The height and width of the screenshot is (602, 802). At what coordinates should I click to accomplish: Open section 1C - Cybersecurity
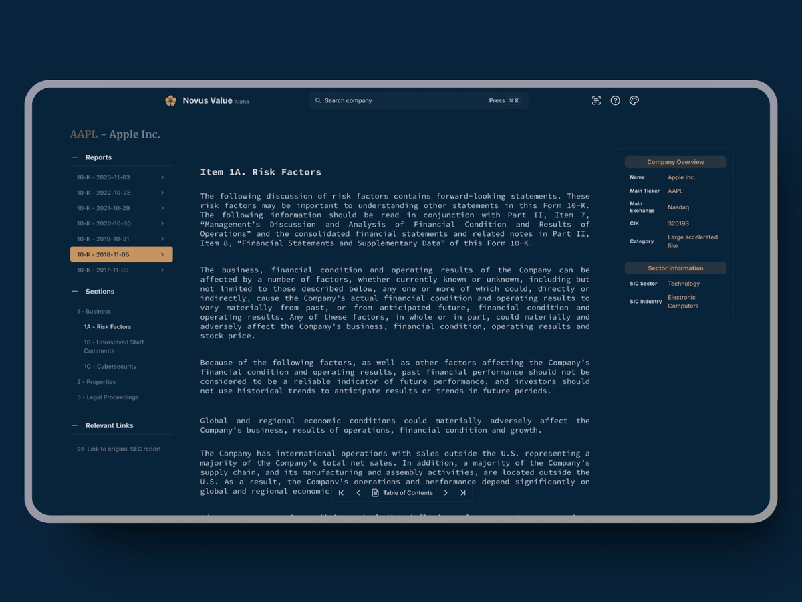[x=110, y=367]
